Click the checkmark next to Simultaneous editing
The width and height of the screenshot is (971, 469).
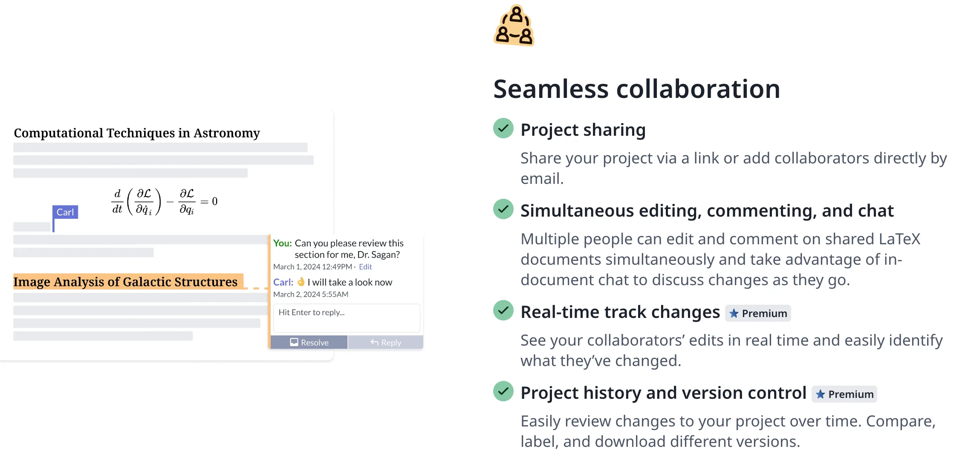[x=503, y=209]
